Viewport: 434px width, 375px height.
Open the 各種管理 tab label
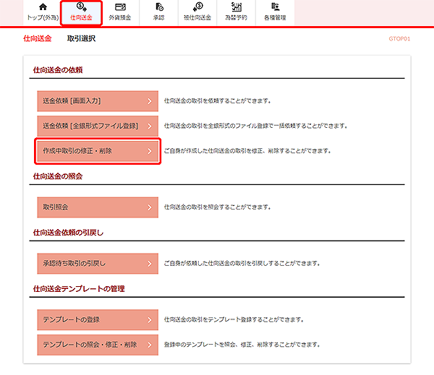click(x=275, y=17)
